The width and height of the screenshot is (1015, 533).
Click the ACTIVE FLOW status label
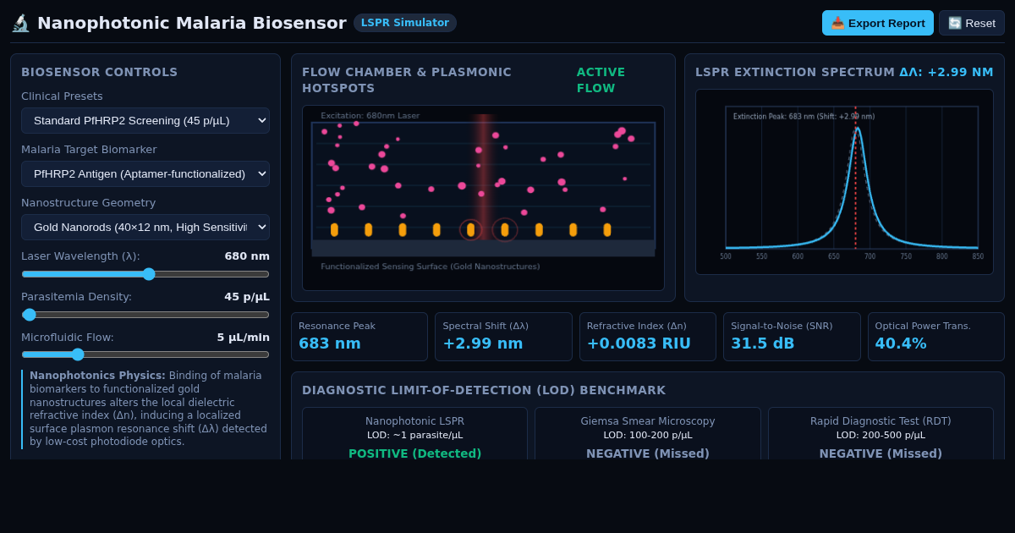pos(601,80)
